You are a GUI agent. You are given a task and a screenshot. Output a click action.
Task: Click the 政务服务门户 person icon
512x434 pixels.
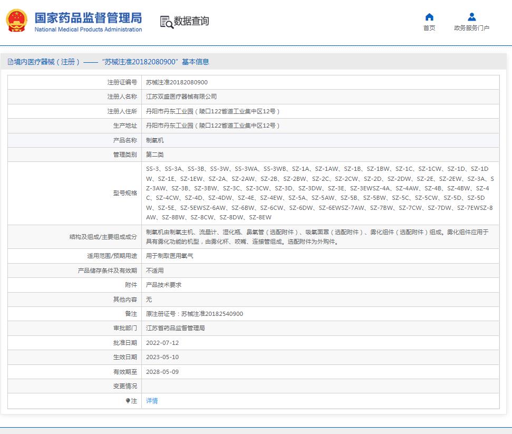pyautogui.click(x=471, y=17)
